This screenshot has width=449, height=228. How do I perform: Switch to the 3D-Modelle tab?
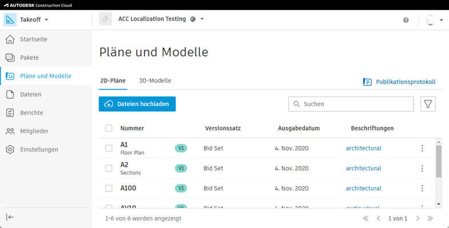point(155,81)
